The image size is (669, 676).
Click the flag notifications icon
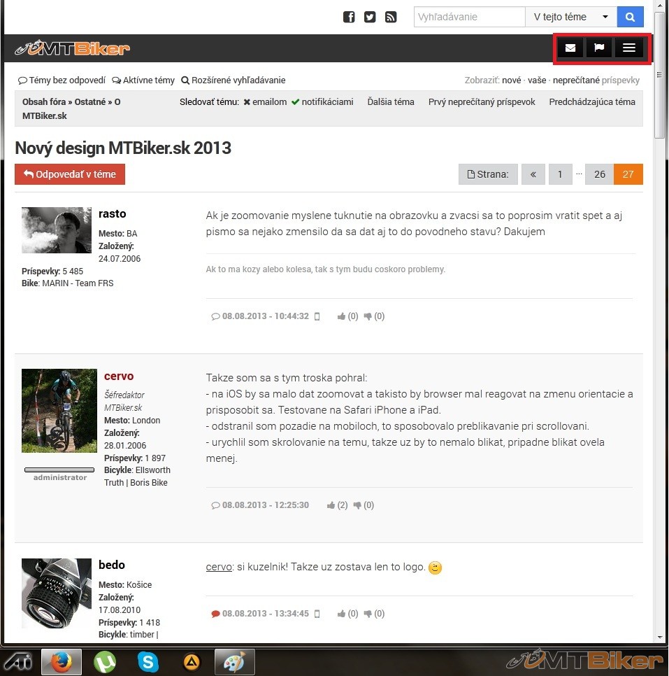599,48
